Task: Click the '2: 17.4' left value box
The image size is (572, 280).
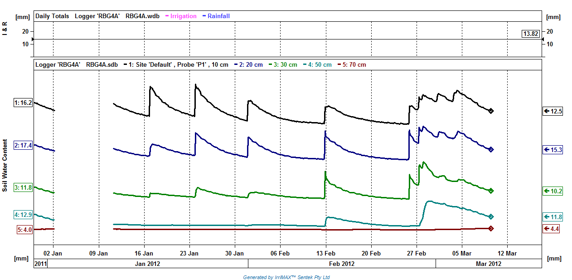Action: [23, 145]
